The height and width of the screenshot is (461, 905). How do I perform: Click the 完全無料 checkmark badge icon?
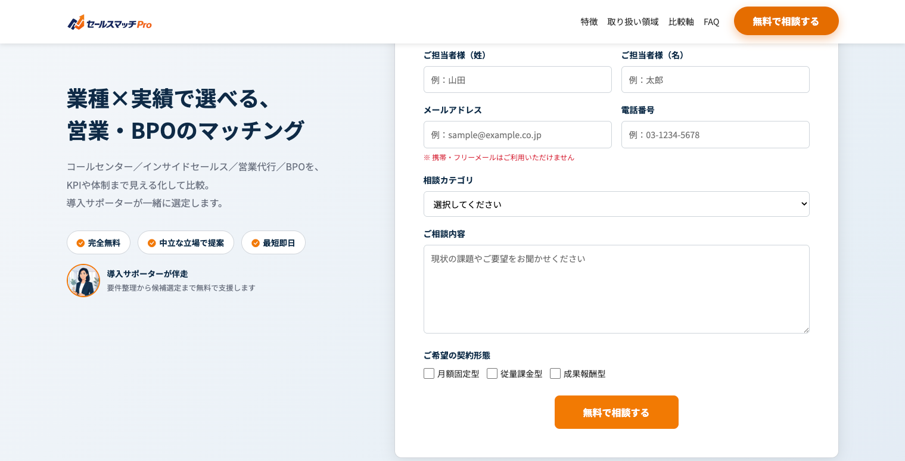click(x=80, y=243)
